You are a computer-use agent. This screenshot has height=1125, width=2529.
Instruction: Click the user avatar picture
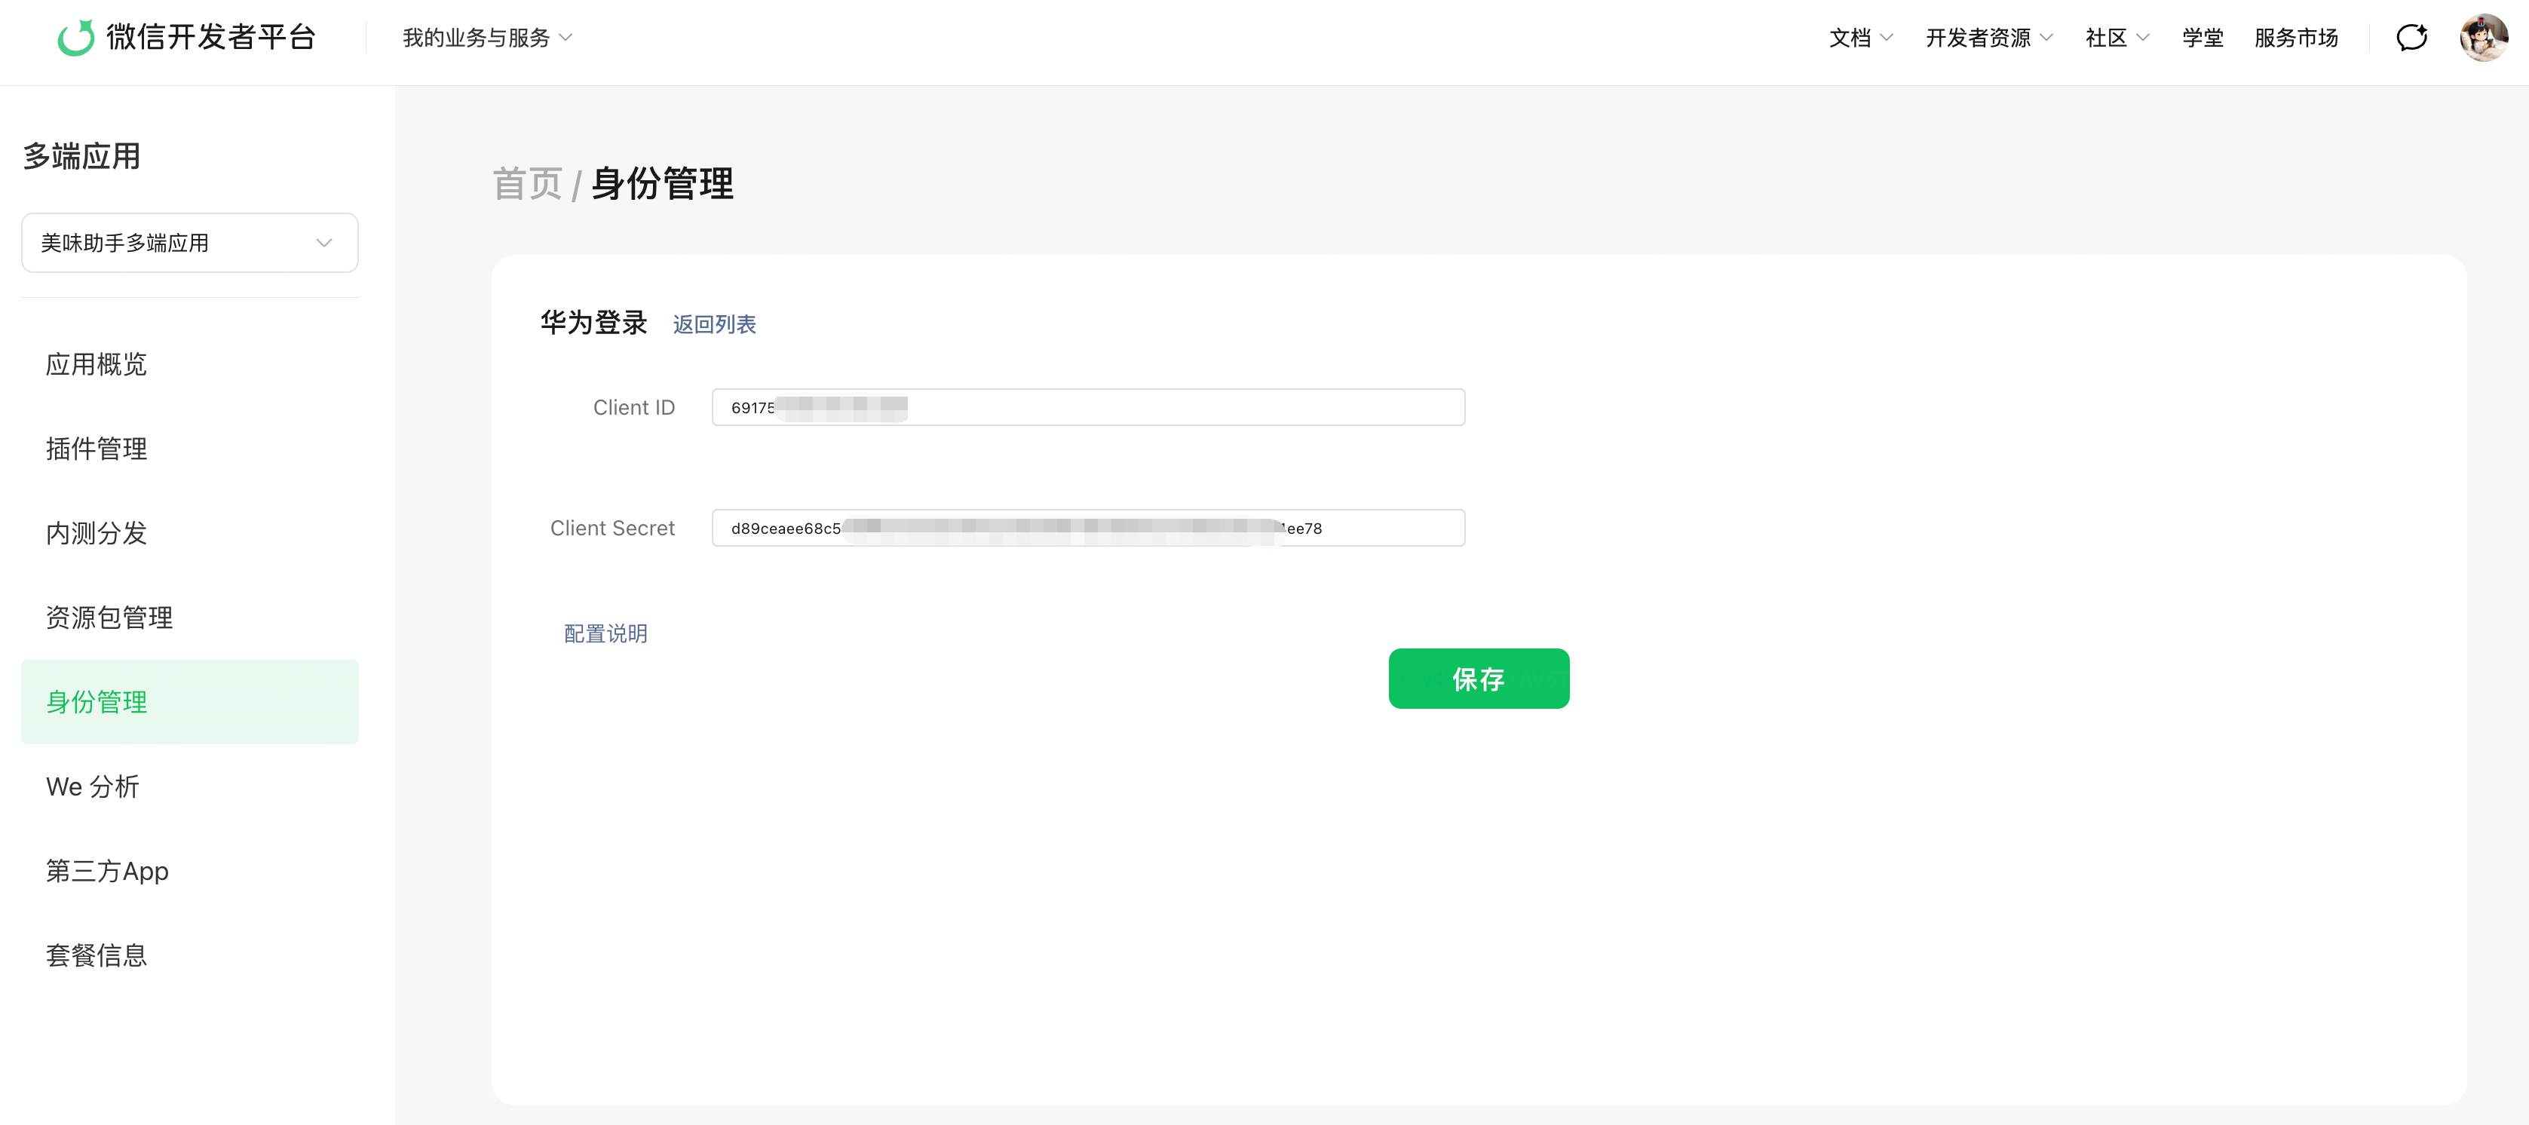point(2483,37)
